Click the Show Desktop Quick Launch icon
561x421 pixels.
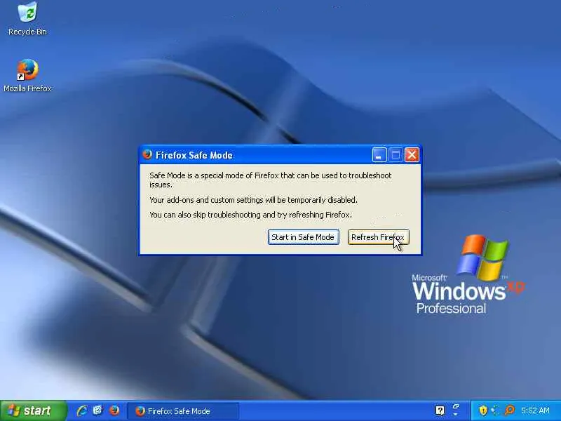point(97,410)
